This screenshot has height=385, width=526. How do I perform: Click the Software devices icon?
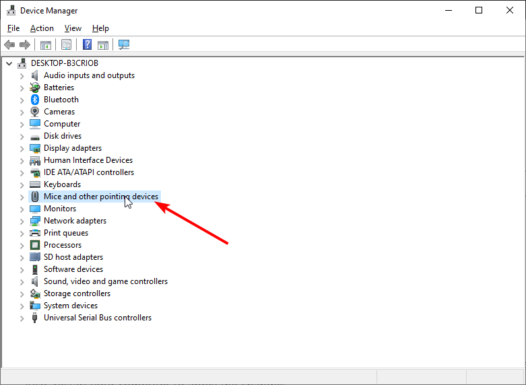pos(35,269)
